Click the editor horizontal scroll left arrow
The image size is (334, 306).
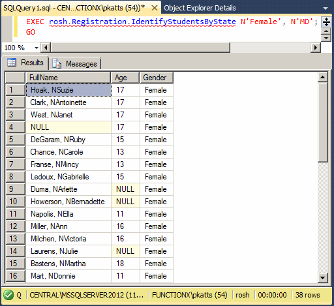click(46, 48)
